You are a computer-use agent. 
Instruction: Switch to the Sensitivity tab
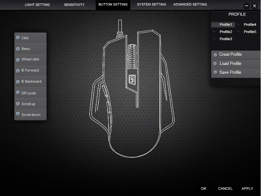point(74,5)
